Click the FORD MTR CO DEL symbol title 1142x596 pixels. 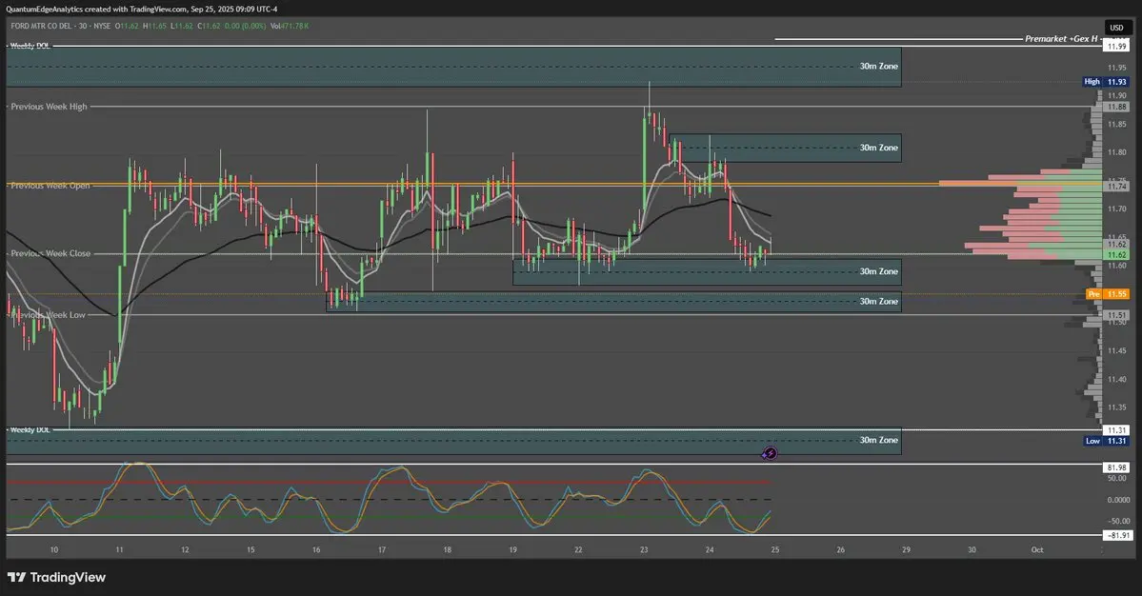pos(41,27)
